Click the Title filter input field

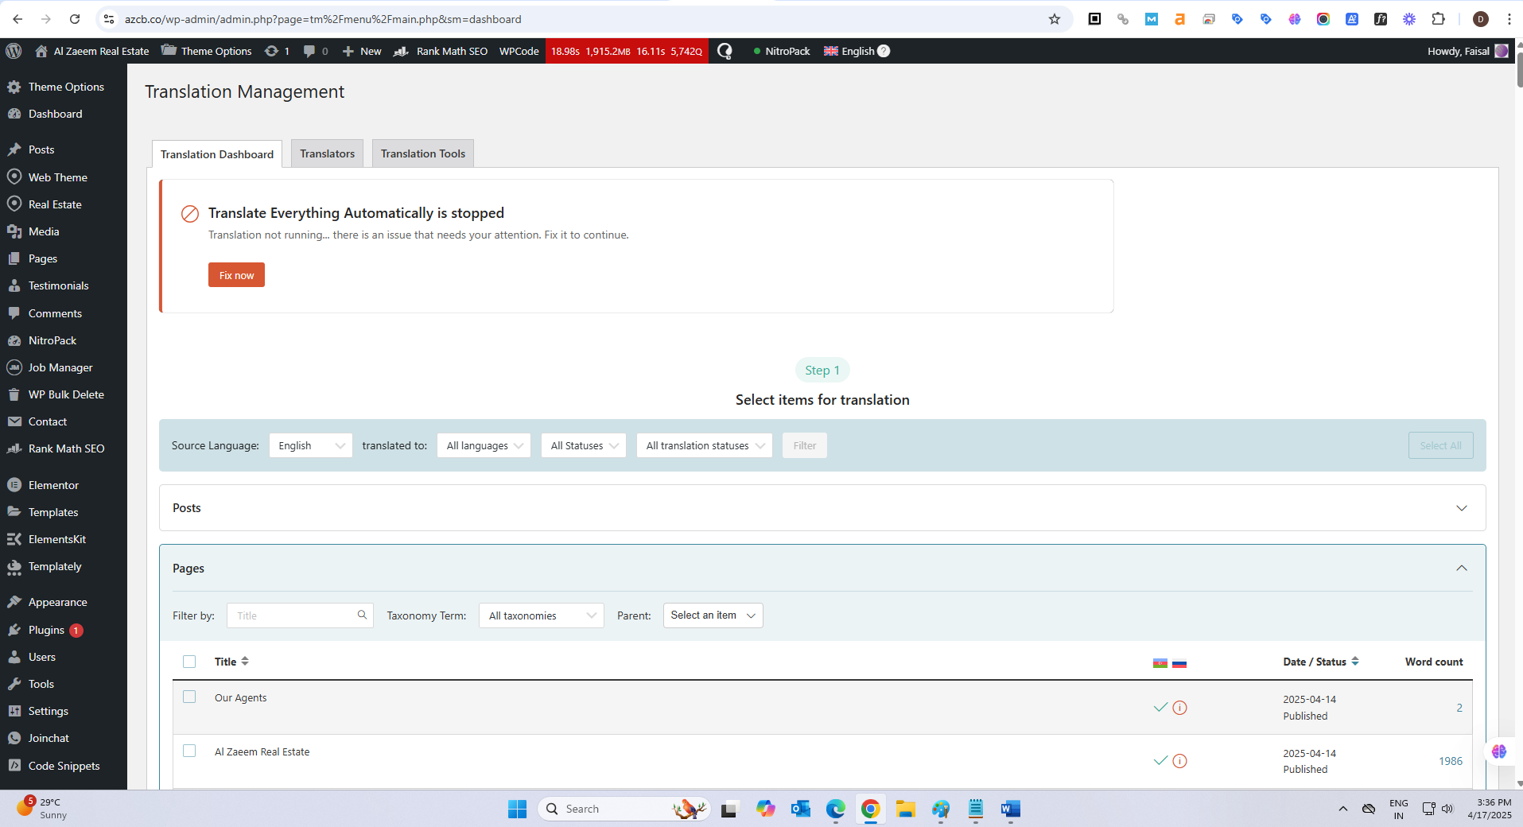point(300,615)
